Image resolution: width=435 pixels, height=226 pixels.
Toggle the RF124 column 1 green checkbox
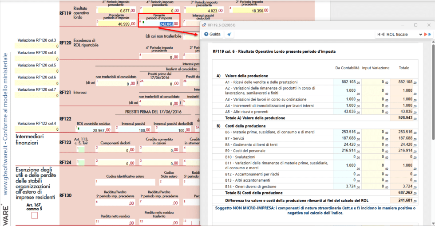81,163
